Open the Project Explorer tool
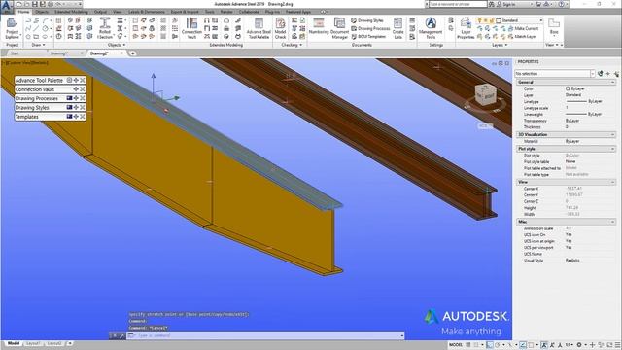 click(12, 28)
